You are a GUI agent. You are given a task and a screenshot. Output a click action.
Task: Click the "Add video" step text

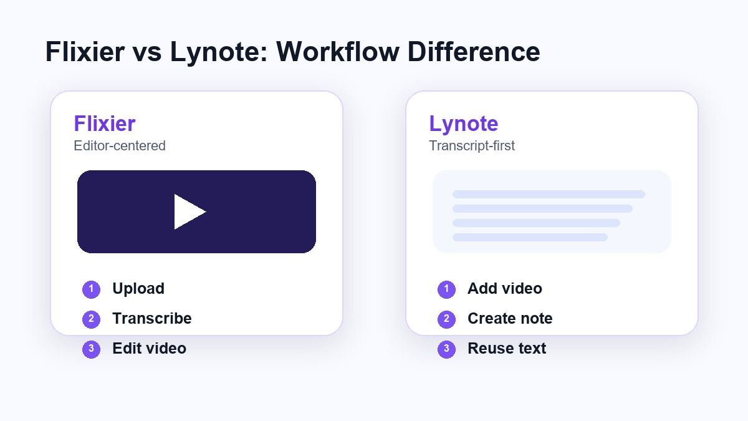tap(505, 289)
